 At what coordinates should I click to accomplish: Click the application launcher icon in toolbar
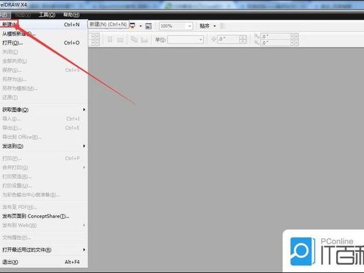click(x=132, y=26)
